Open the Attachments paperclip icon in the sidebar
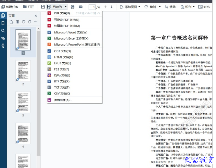 click(3, 38)
